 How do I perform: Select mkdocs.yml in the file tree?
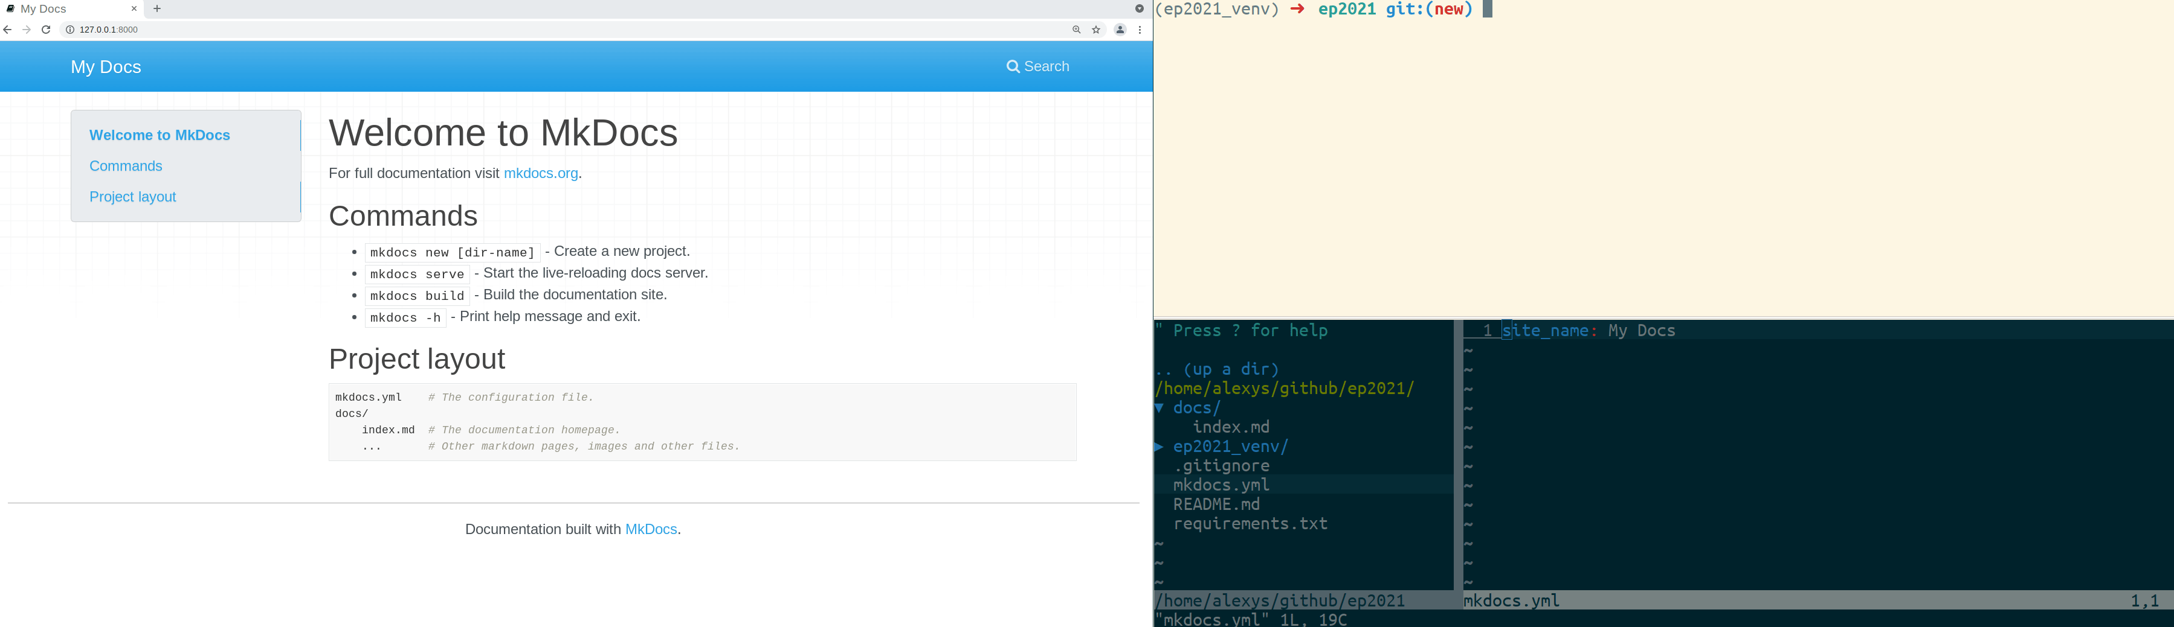1221,485
